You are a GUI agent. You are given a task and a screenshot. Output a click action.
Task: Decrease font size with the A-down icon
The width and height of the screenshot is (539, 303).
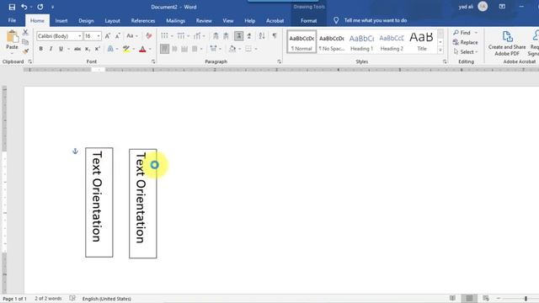118,36
